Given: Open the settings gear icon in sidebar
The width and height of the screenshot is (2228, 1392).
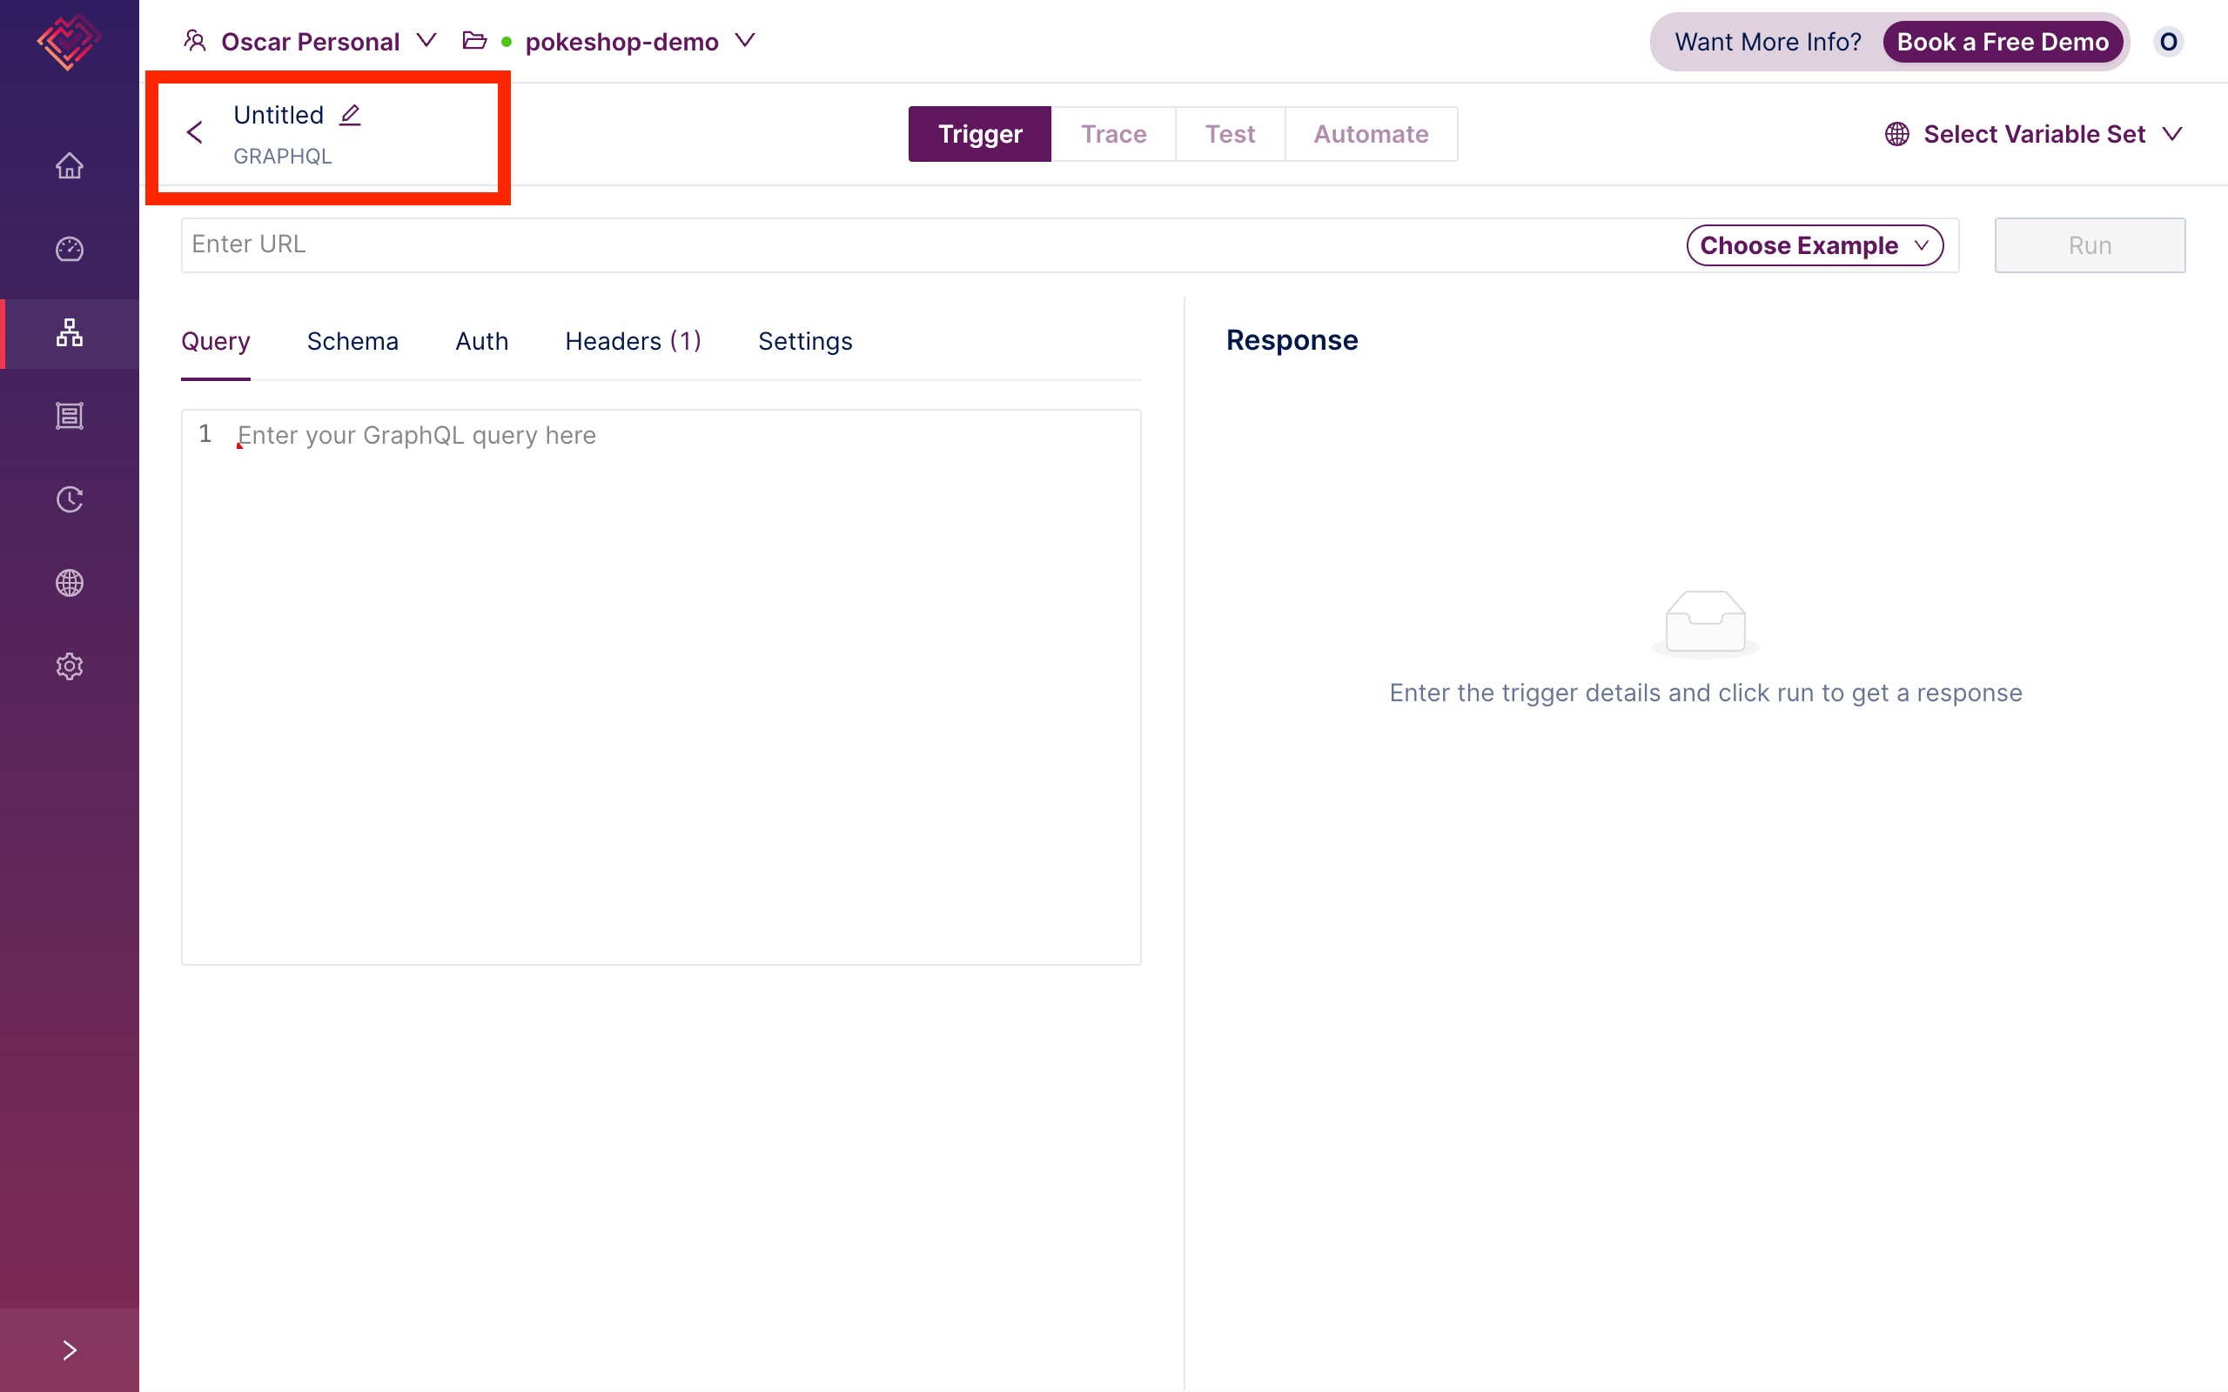Looking at the screenshot, I should [70, 666].
